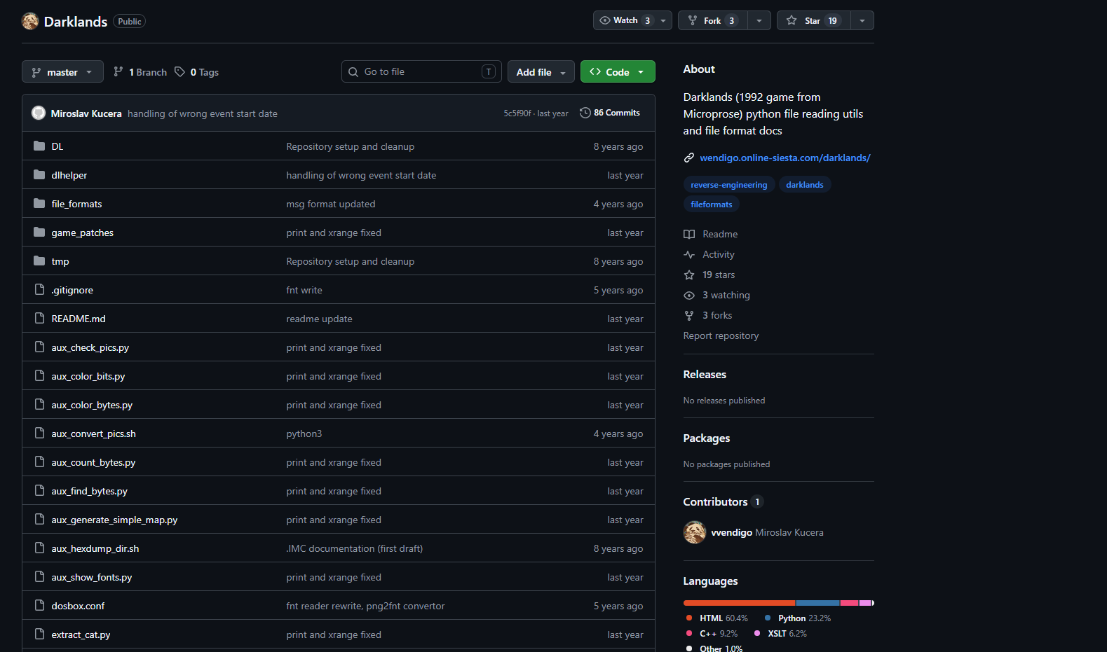This screenshot has width=1107, height=652.
Task: Open the aux_convert_pics.sh file
Action: coord(94,433)
